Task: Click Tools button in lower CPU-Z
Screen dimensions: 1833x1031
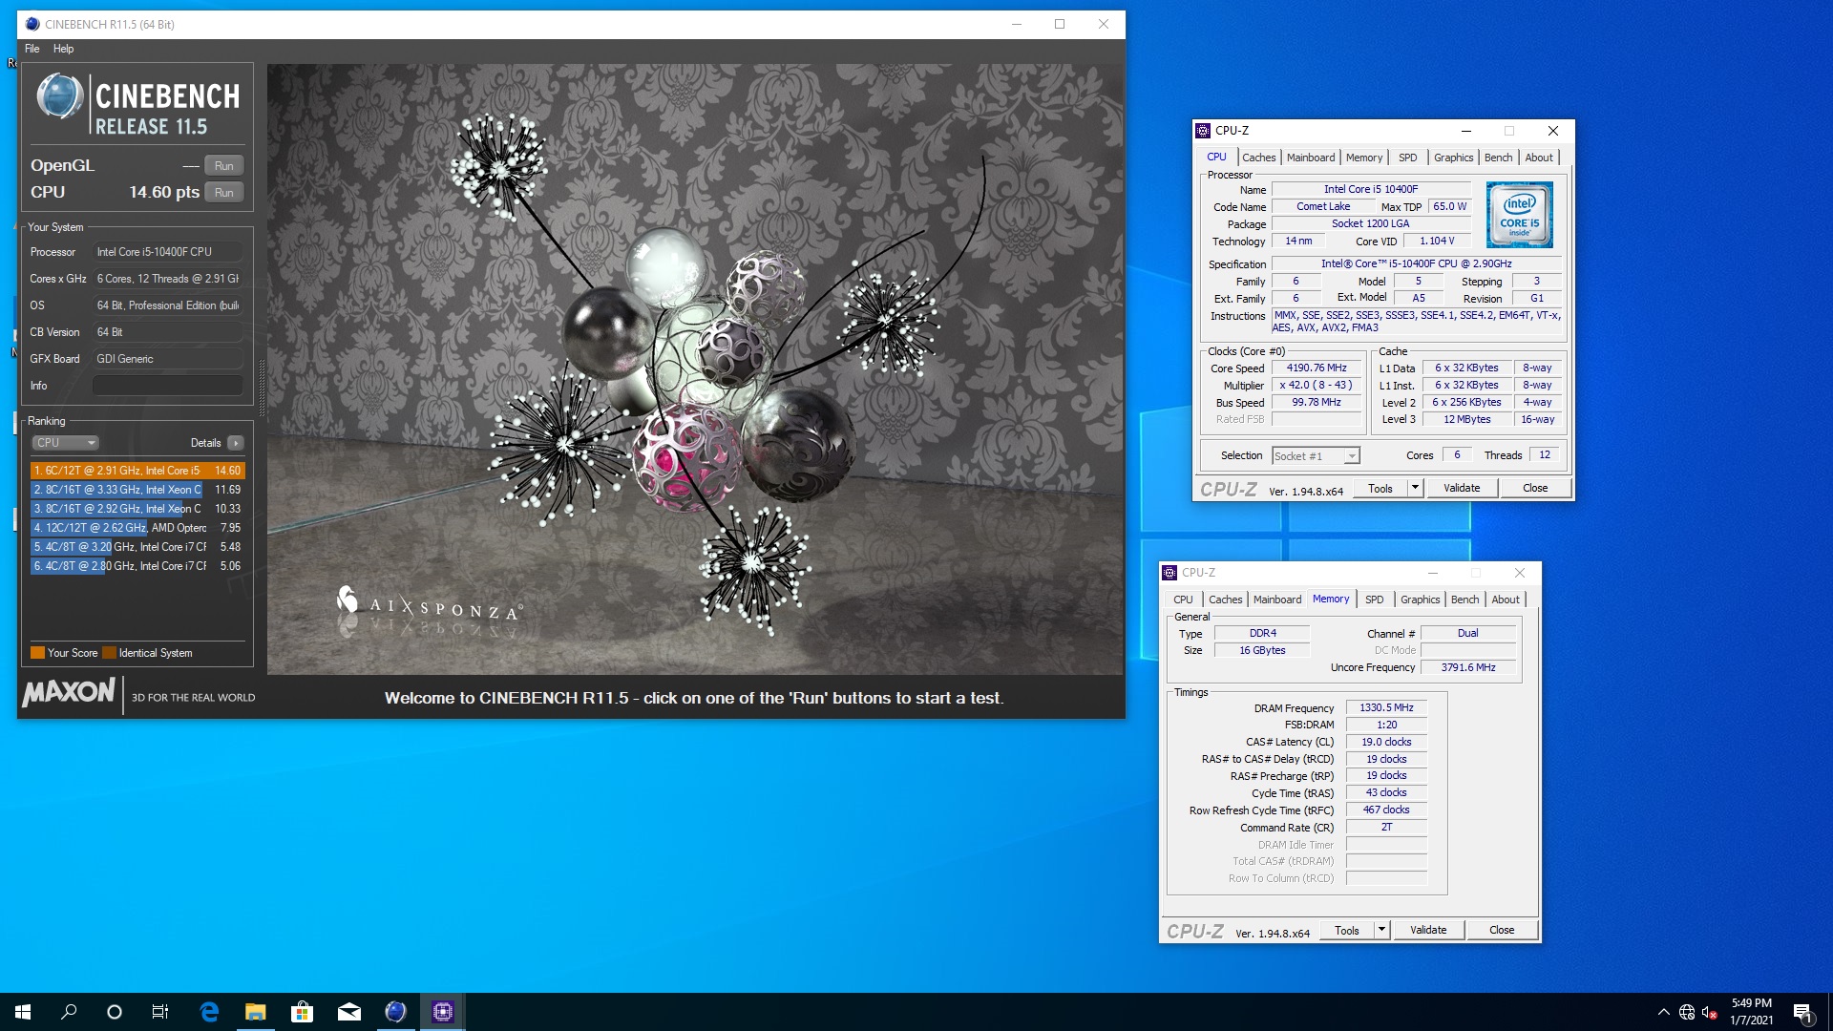Action: tap(1346, 930)
